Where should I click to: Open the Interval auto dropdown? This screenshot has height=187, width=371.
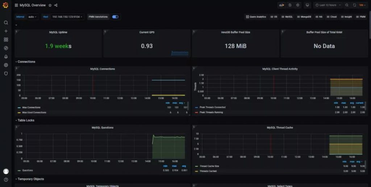(33, 17)
